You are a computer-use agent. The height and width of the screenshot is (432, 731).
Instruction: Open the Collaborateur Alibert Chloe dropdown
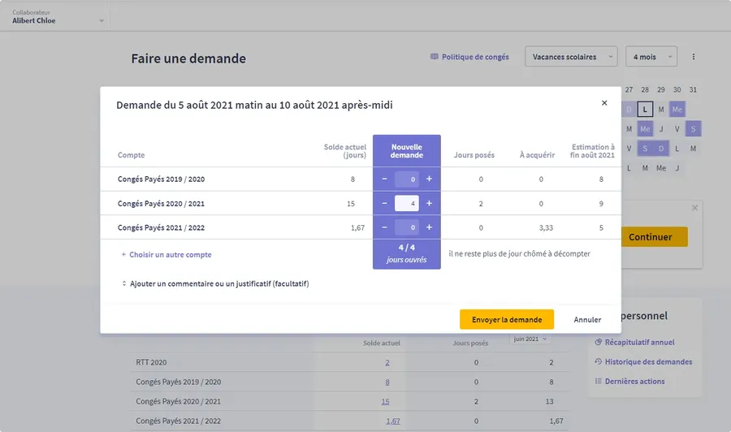pos(58,17)
